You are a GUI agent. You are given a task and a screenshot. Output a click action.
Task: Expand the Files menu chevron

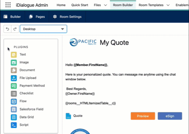coord(105,5)
